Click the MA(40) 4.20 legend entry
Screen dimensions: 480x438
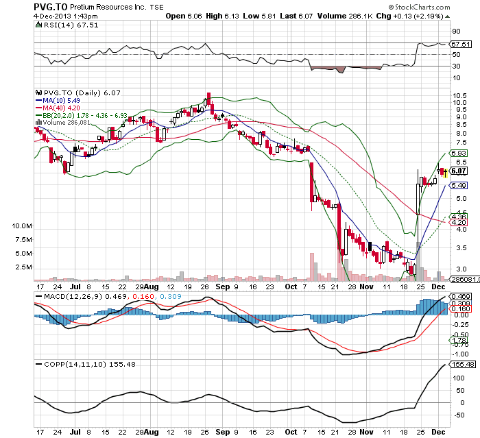coord(58,108)
